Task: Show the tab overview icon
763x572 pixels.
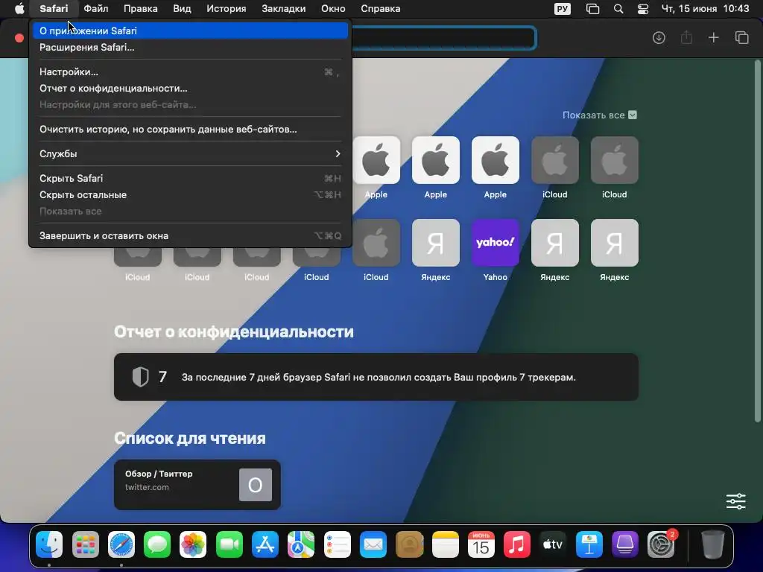Action: (741, 37)
